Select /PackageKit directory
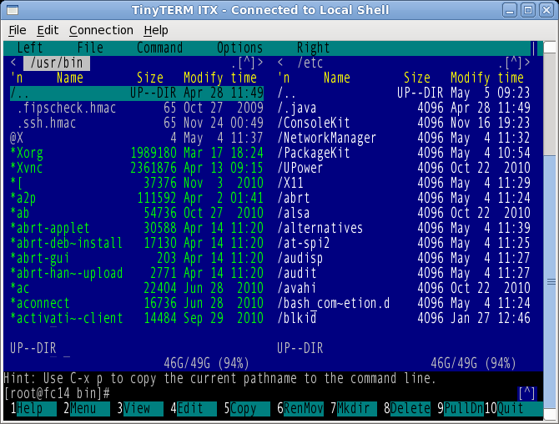Viewport: 559px width, 424px height. [404, 153]
